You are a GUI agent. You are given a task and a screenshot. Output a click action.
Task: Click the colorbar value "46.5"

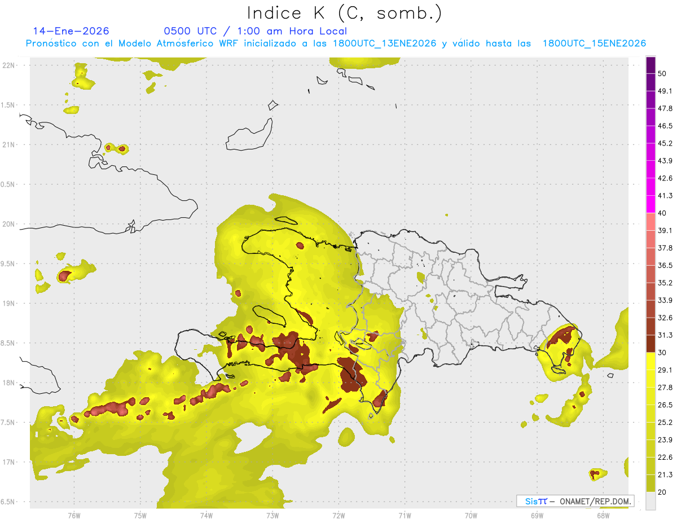click(x=665, y=126)
